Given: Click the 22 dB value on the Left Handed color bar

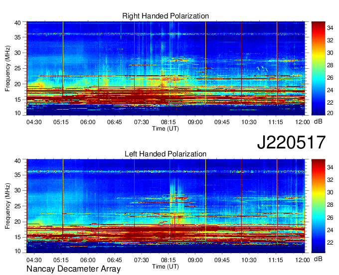Looking at the screenshot, I should (330, 243).
